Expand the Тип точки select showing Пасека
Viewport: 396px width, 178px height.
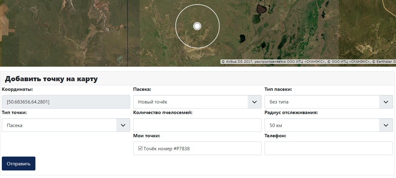59,125
